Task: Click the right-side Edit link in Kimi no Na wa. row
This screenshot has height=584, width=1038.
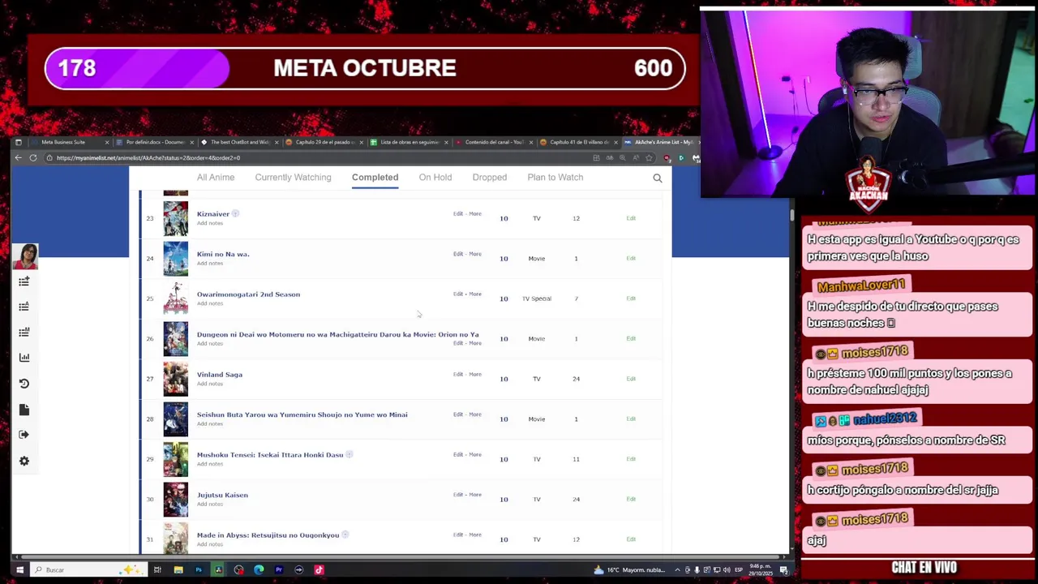Action: click(631, 259)
